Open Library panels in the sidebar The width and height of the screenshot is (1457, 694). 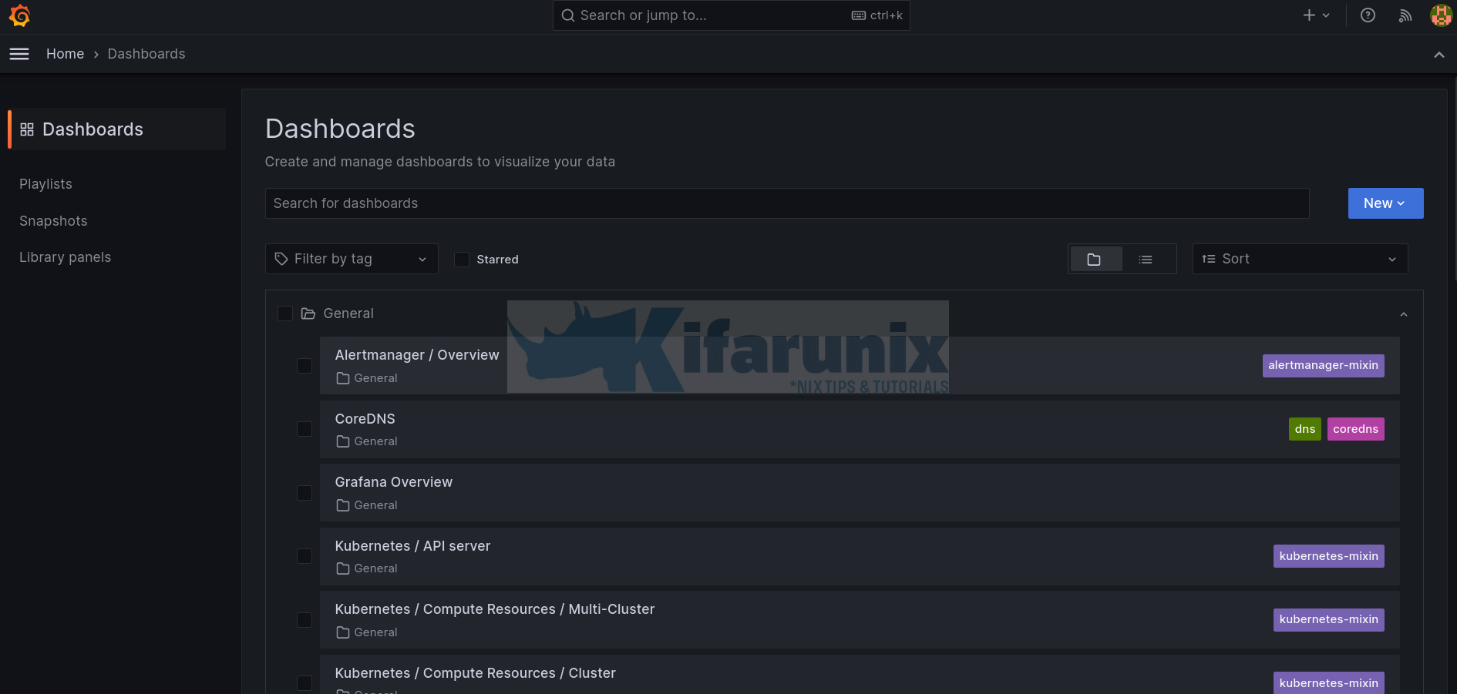click(x=65, y=257)
